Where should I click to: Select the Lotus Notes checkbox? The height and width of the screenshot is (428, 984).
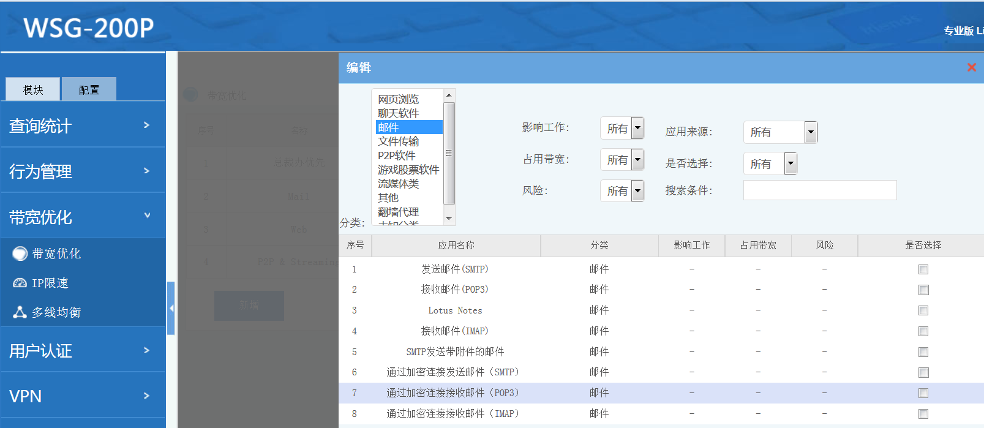pos(923,310)
